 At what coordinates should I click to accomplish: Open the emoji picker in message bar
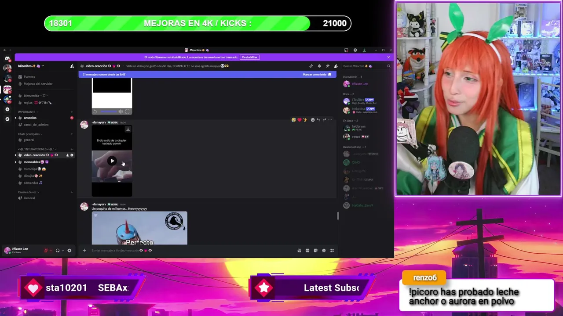click(324, 250)
